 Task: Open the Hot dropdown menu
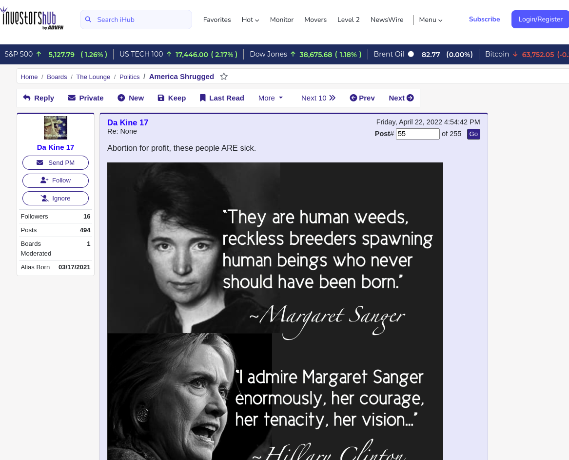(251, 20)
